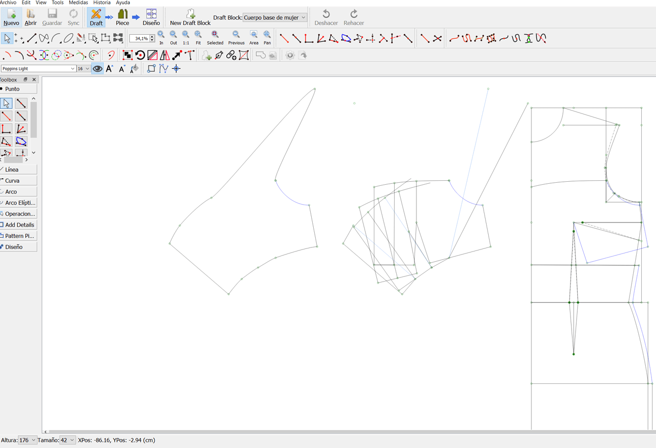Select the Point selection tool in the Toolbox
Image resolution: width=656 pixels, height=448 pixels.
pos(7,103)
